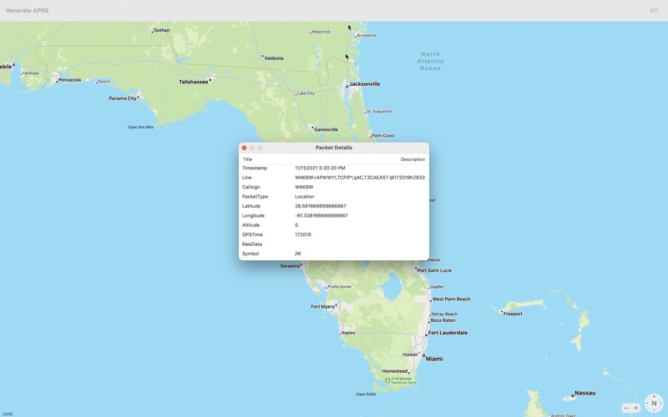Select the Symbol row
The height and width of the screenshot is (417, 668).
click(x=334, y=254)
